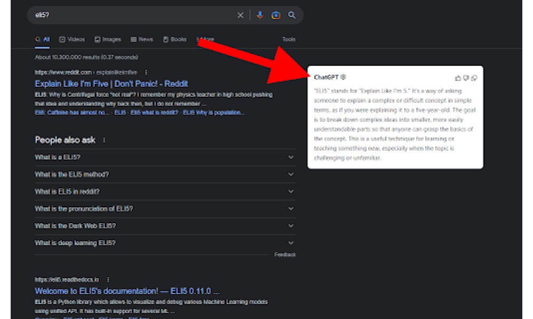Image resolution: width=533 pixels, height=319 pixels.
Task: Click the thumbs down icon in ChatGPT card
Action: pos(466,78)
